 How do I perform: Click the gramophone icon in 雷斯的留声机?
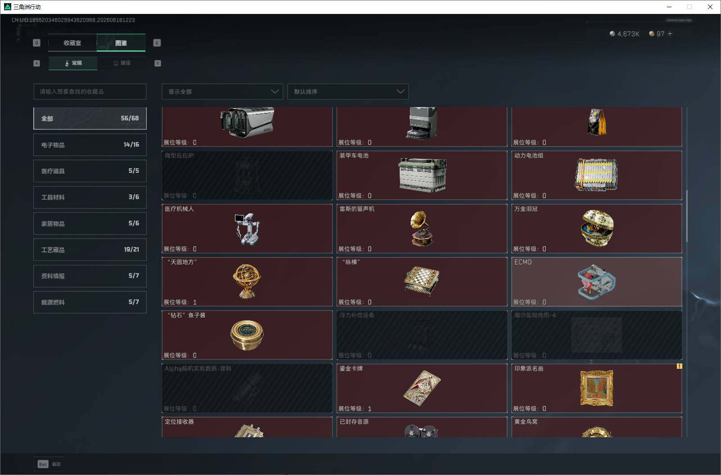[422, 229]
